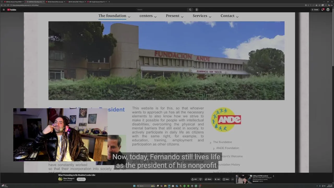Open Foundation History sidebar link

pyautogui.click(x=228, y=164)
